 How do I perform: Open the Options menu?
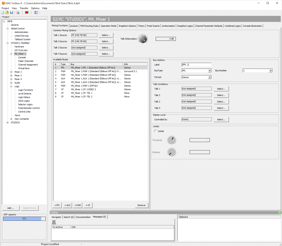point(35,8)
